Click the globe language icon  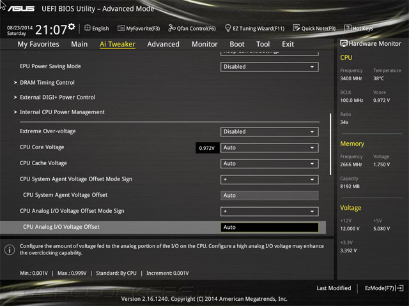pos(88,28)
